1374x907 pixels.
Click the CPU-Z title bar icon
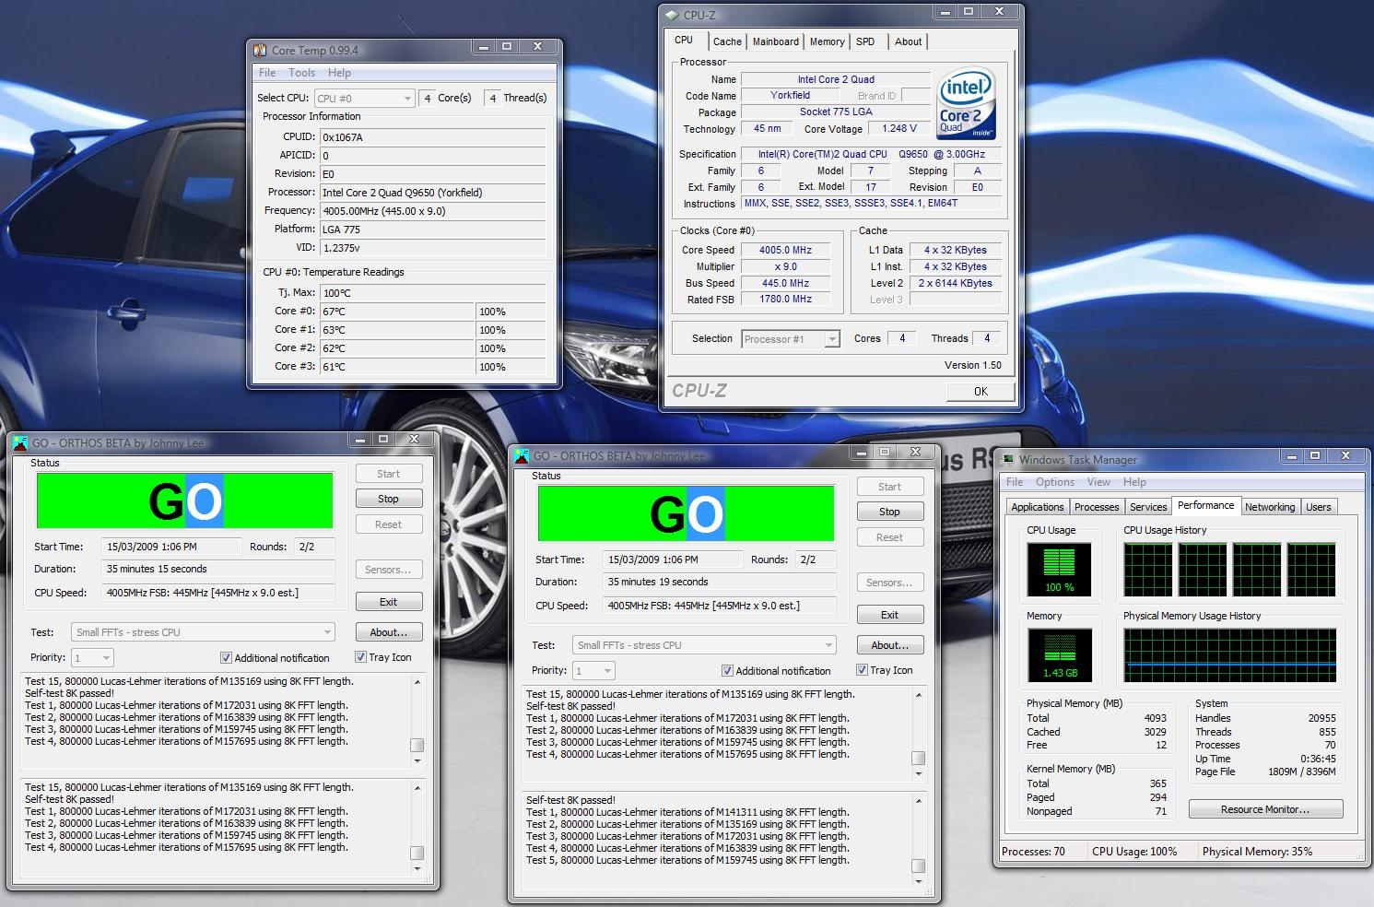pos(672,15)
